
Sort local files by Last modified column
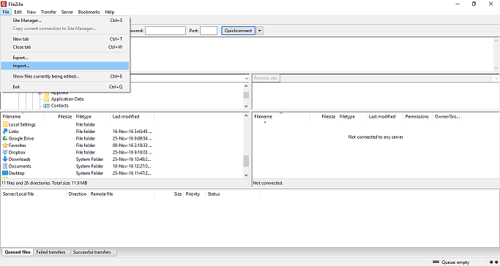pyautogui.click(x=133, y=117)
